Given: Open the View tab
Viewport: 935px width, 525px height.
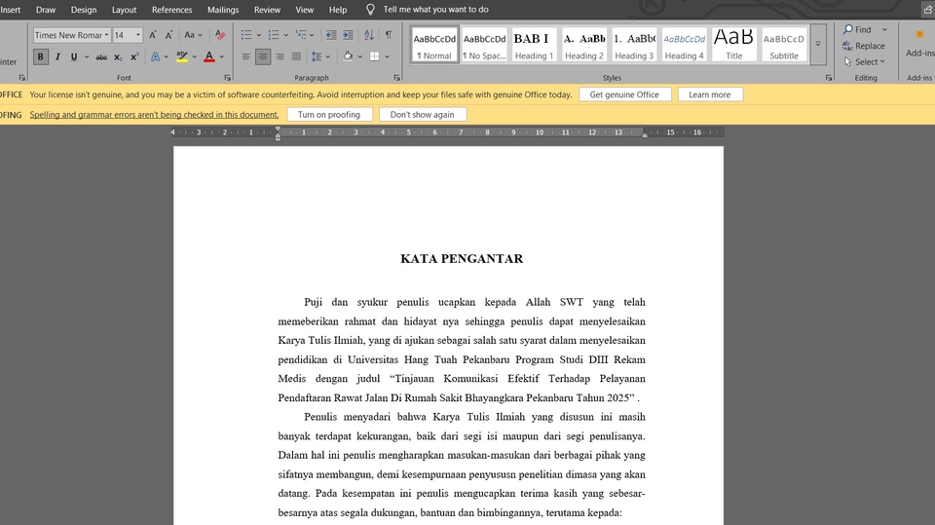Looking at the screenshot, I should pyautogui.click(x=305, y=10).
